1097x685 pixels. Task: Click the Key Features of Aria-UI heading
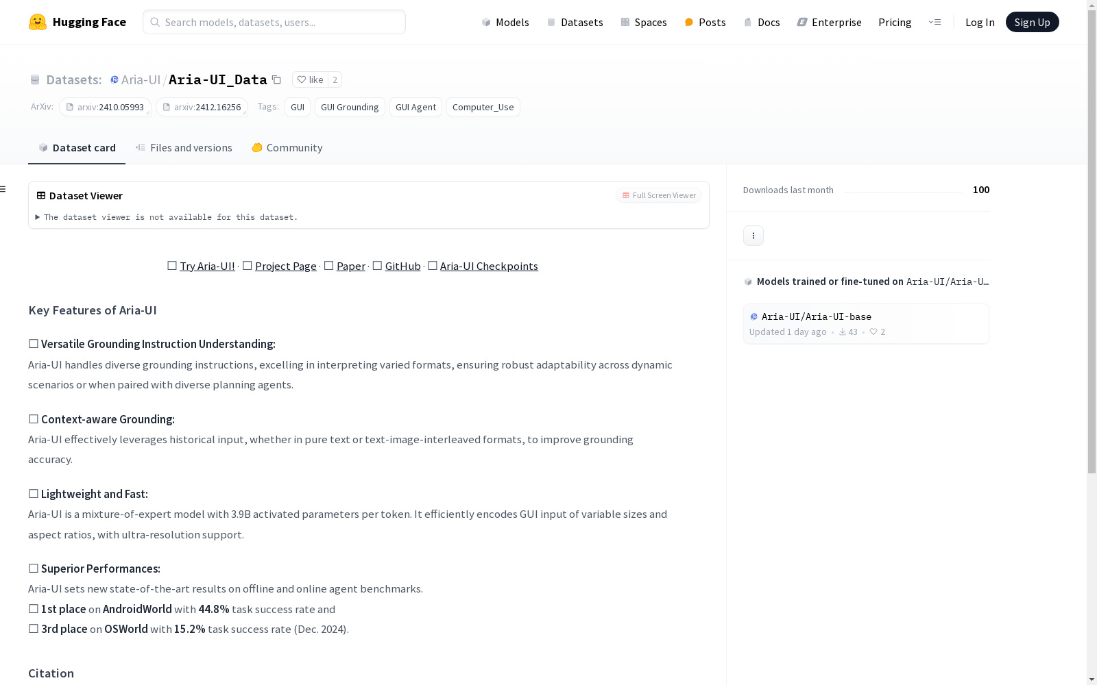pos(93,310)
